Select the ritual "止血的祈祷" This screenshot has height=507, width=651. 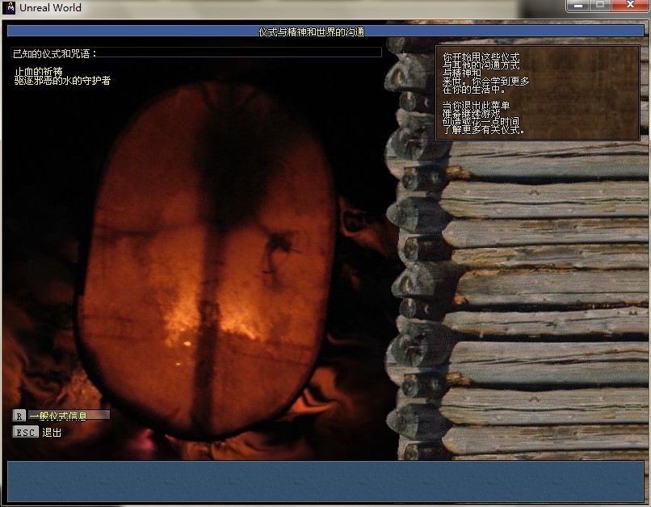click(38, 71)
